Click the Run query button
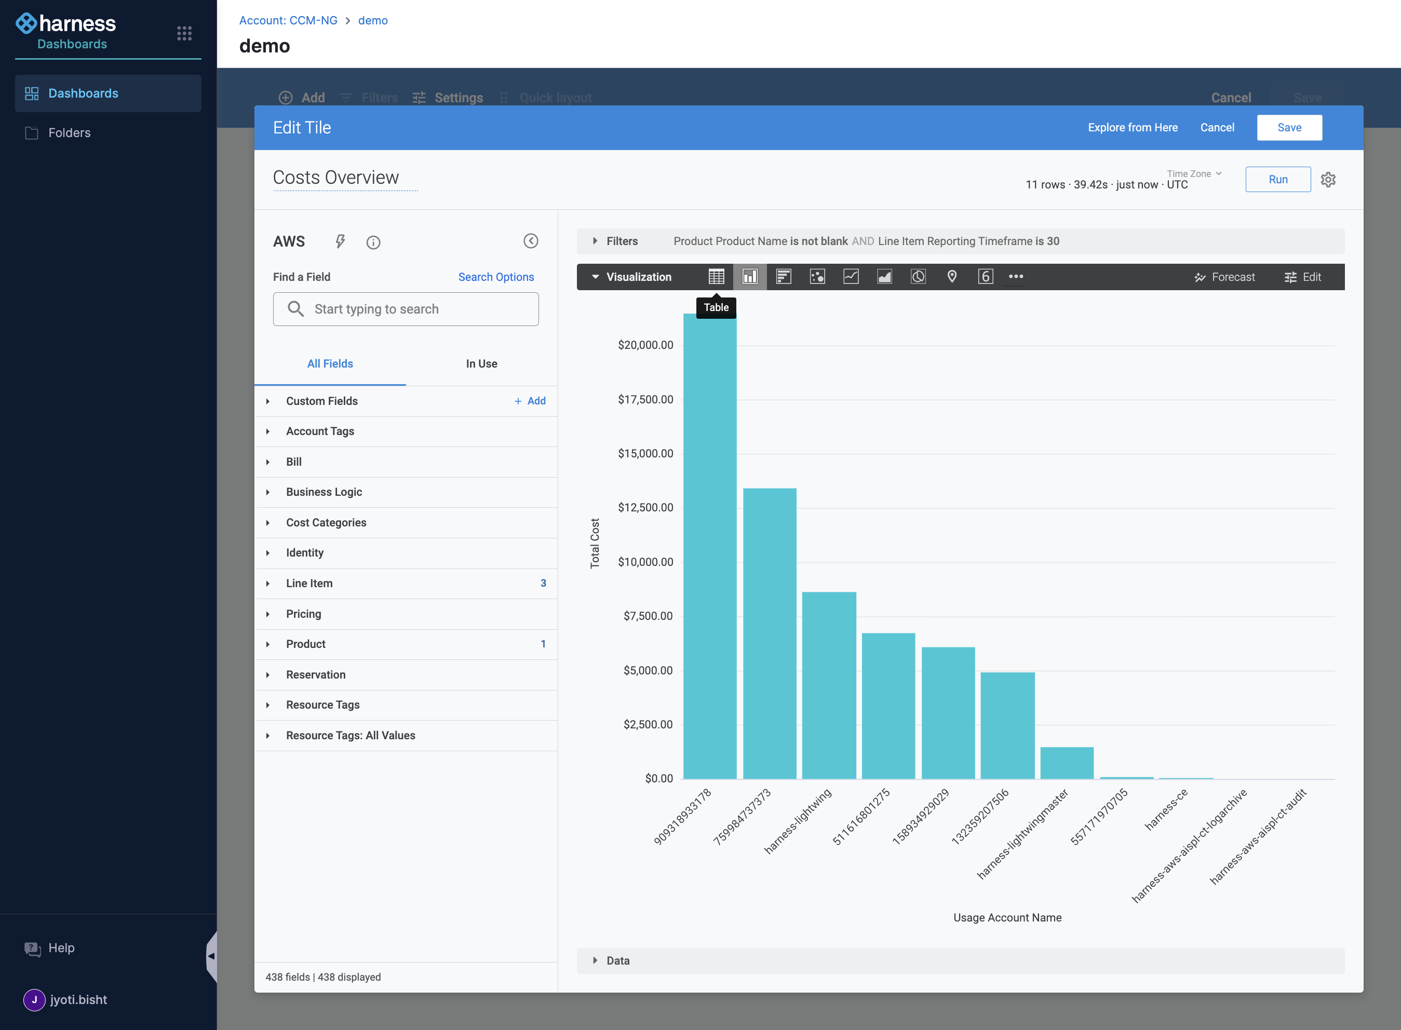Screen dimensions: 1401x1030 (1277, 180)
